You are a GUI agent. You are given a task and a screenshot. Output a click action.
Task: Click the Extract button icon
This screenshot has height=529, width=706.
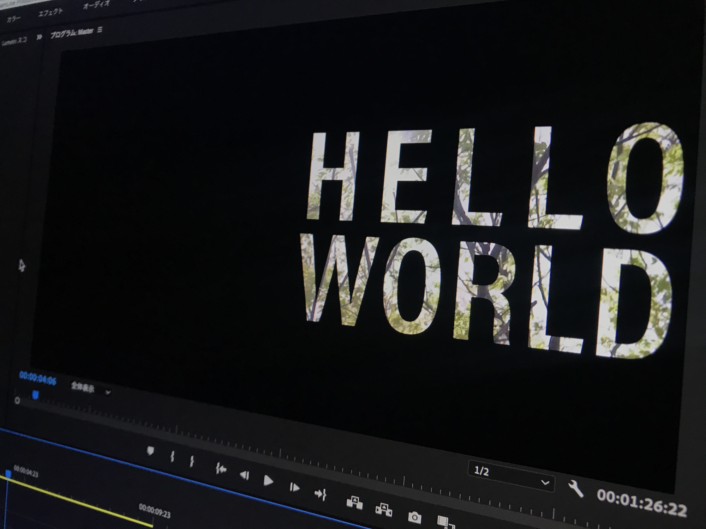(383, 510)
